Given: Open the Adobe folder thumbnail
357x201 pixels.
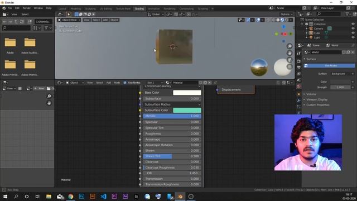Looking at the screenshot, I should click(10, 42).
